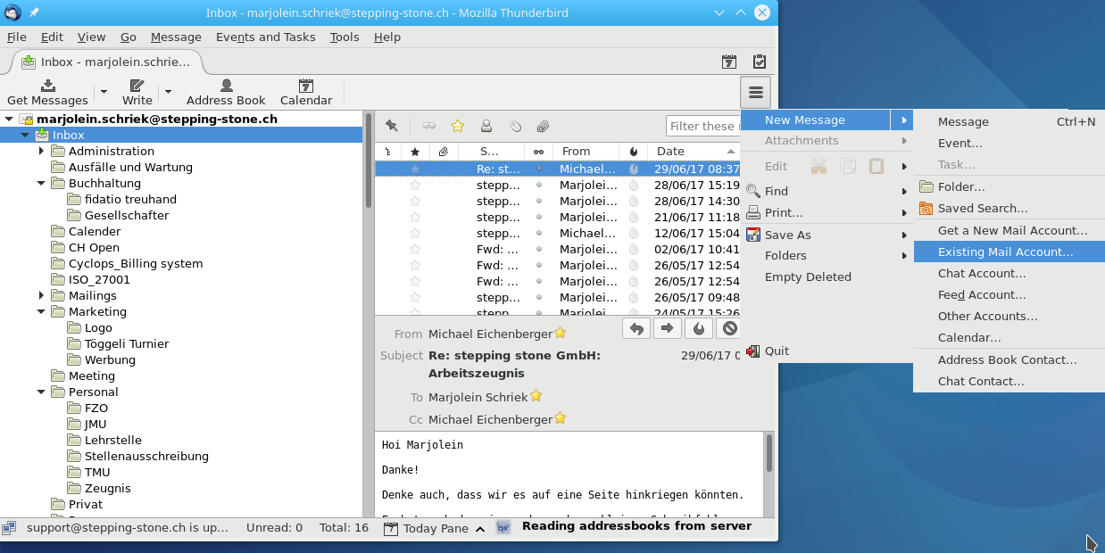Viewport: 1105px width, 553px height.
Task: Filter messages by attachment paperclip icon
Action: point(542,126)
